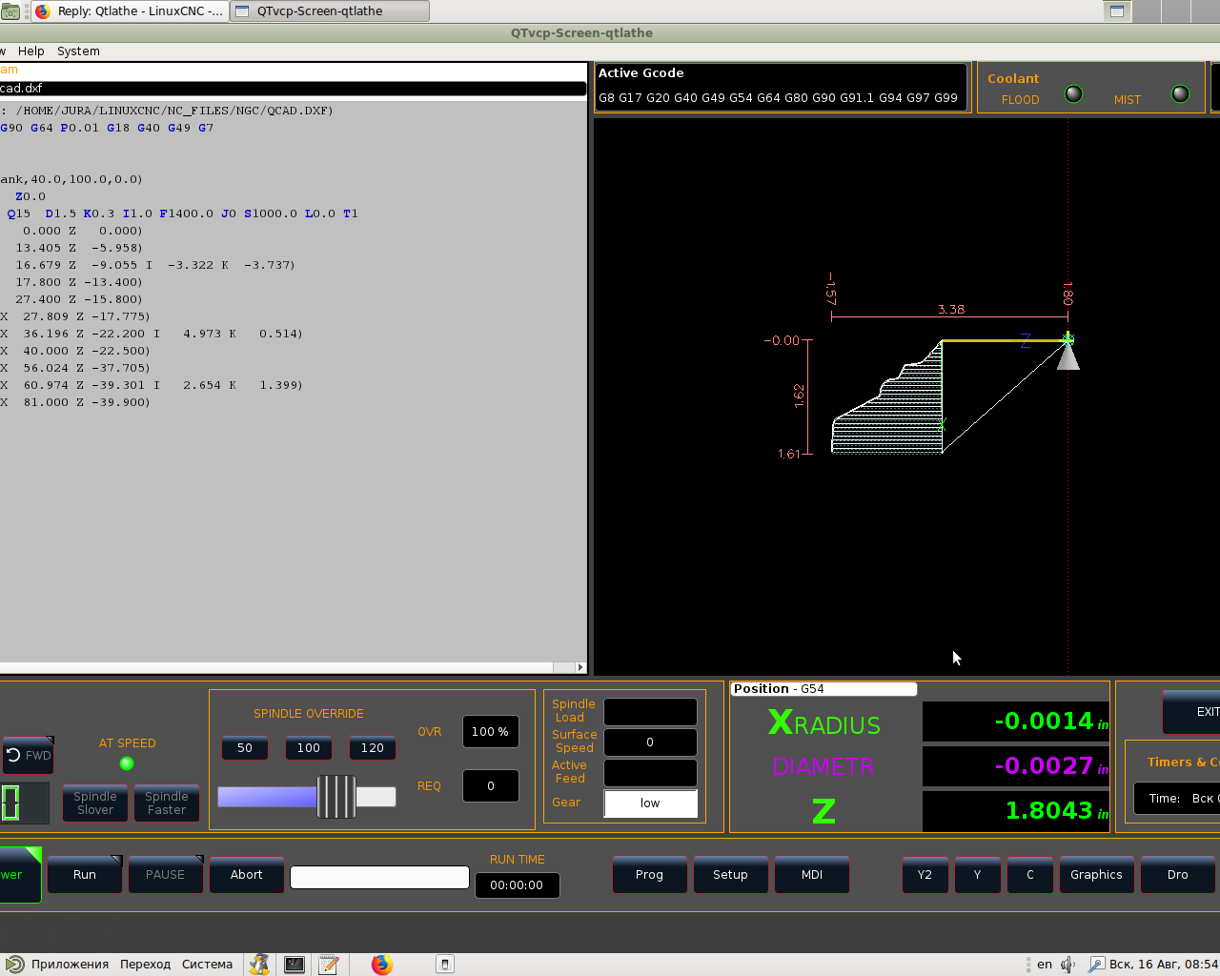
Task: Launch Firefox from the bottom panel
Action: point(382,965)
